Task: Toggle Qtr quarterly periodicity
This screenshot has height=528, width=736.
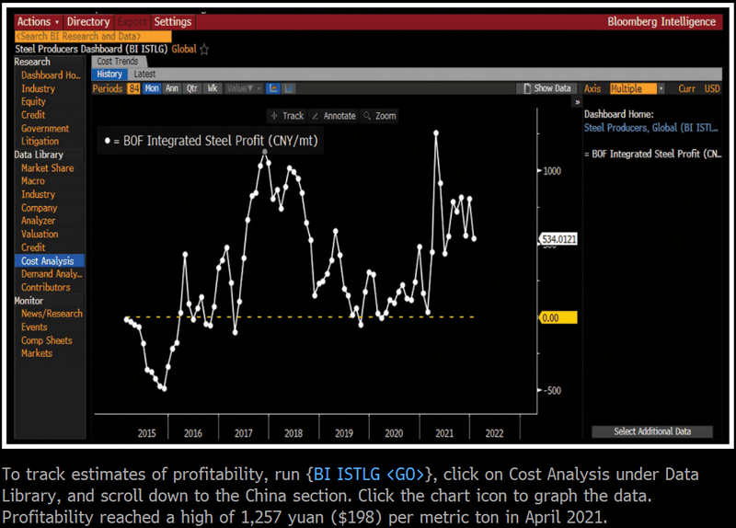Action: pos(192,88)
